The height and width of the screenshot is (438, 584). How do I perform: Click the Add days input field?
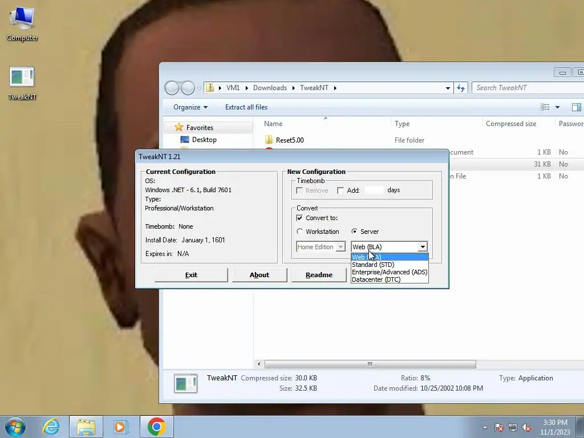tap(374, 190)
